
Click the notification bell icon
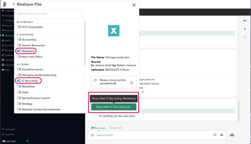coord(245,29)
